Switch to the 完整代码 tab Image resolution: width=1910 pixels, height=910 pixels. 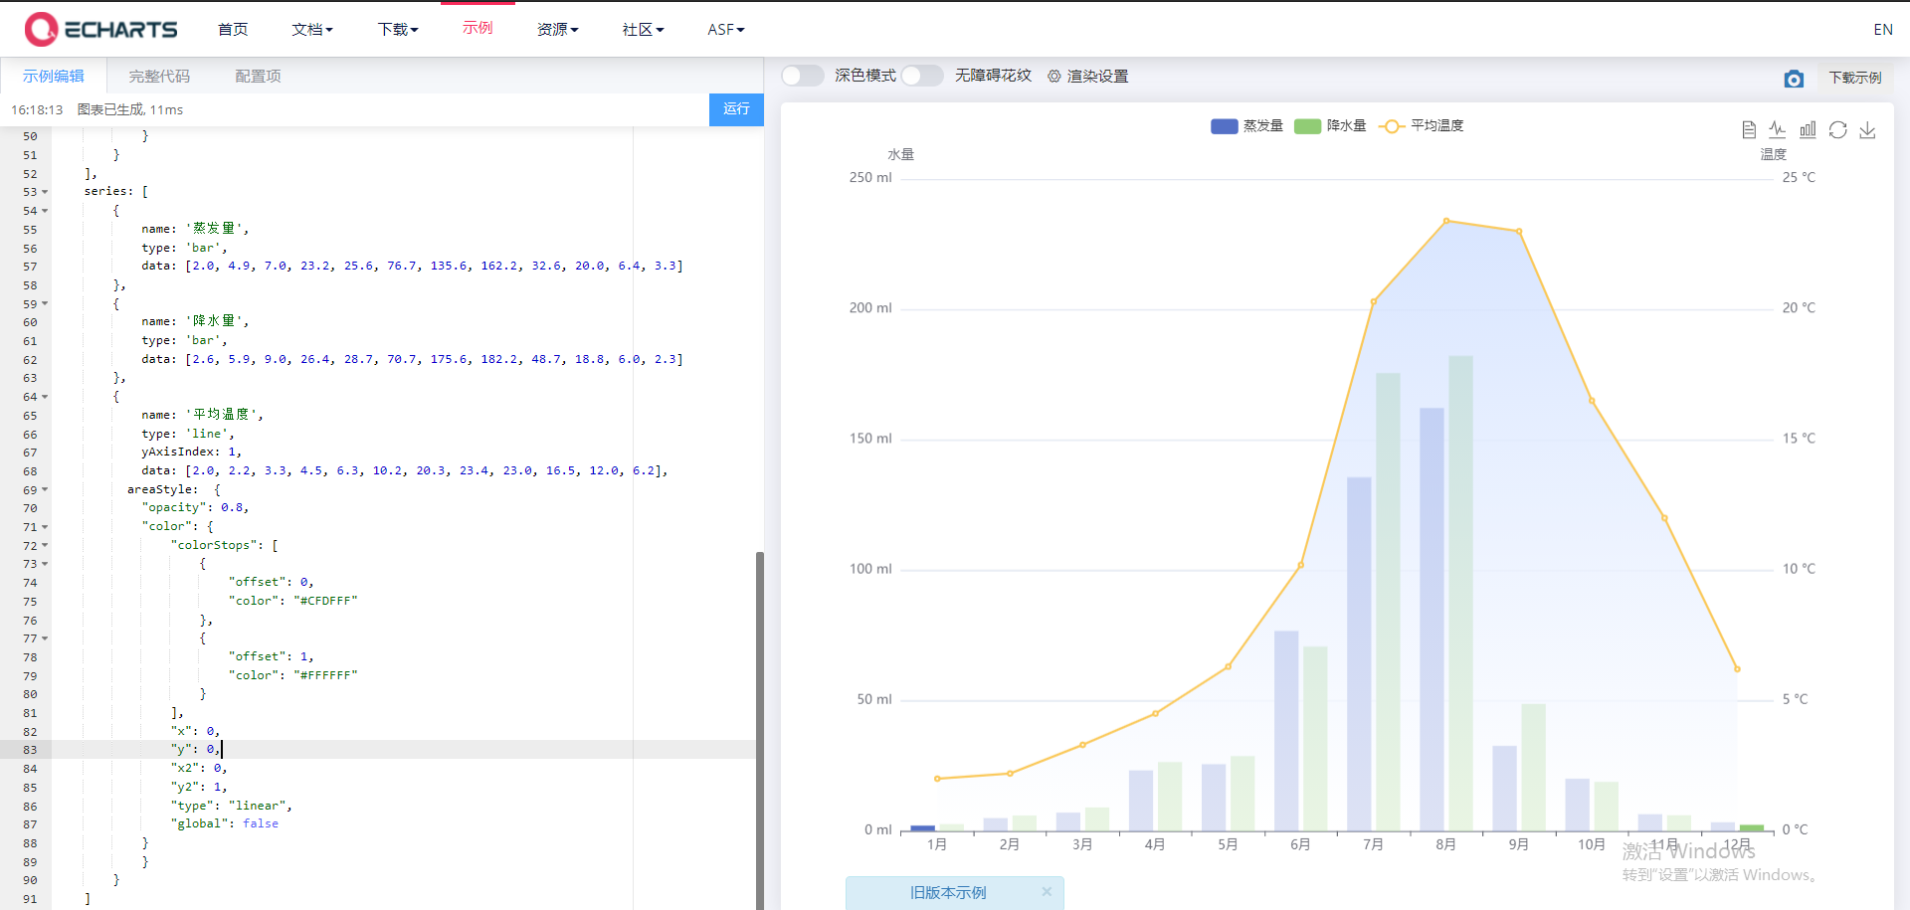158,76
